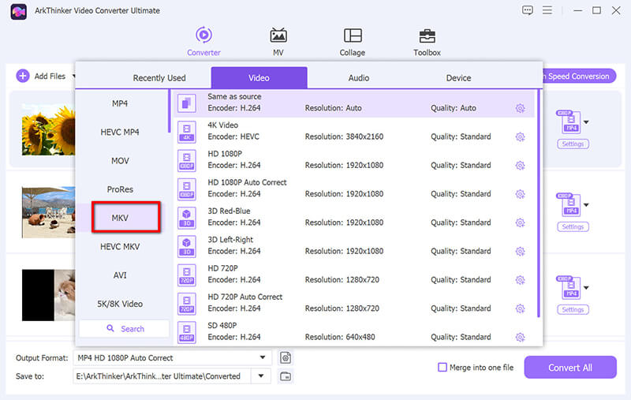Image resolution: width=631 pixels, height=400 pixels.
Task: Click the format list vertical scrollbar
Action: (x=169, y=111)
